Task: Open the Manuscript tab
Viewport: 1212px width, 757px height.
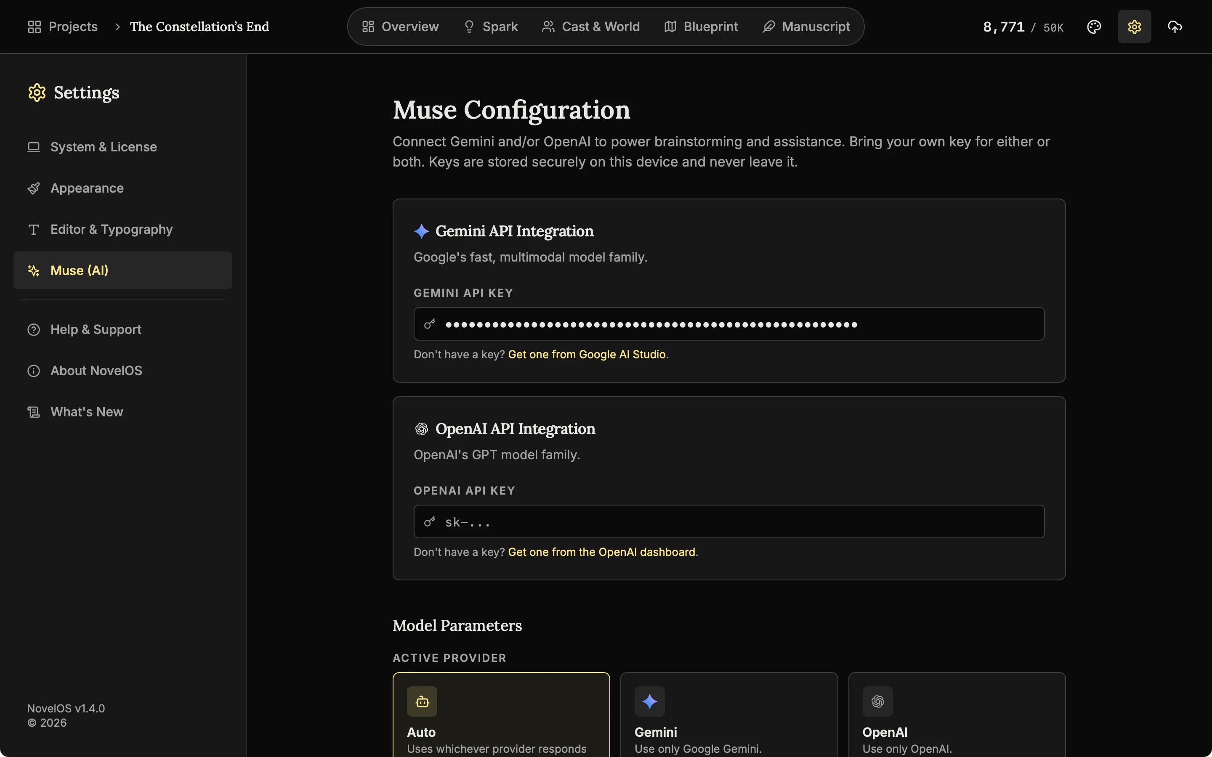Action: pyautogui.click(x=806, y=26)
